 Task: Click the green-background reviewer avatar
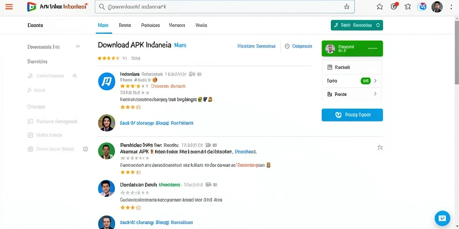tap(107, 151)
